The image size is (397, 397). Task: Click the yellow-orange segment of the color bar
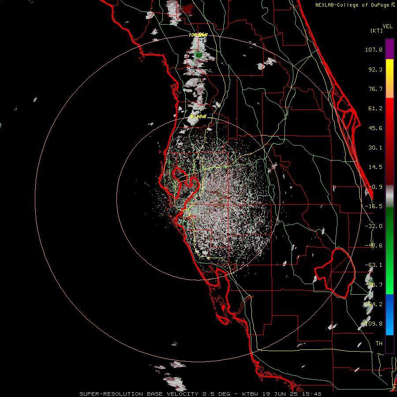(390, 79)
